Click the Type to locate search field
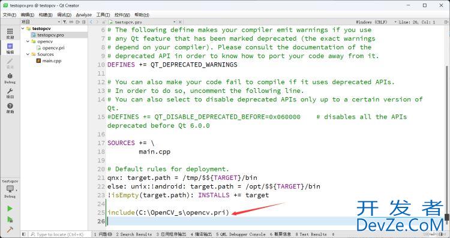Screen dimensions: 450x238 coord(59,234)
